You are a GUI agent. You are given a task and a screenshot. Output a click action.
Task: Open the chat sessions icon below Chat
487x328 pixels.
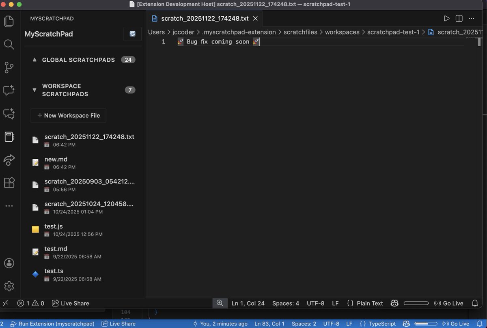click(9, 114)
